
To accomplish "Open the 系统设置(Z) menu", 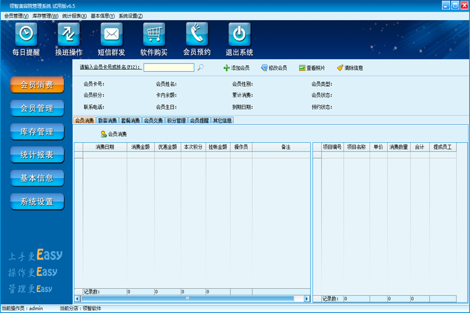I will pyautogui.click(x=130, y=16).
